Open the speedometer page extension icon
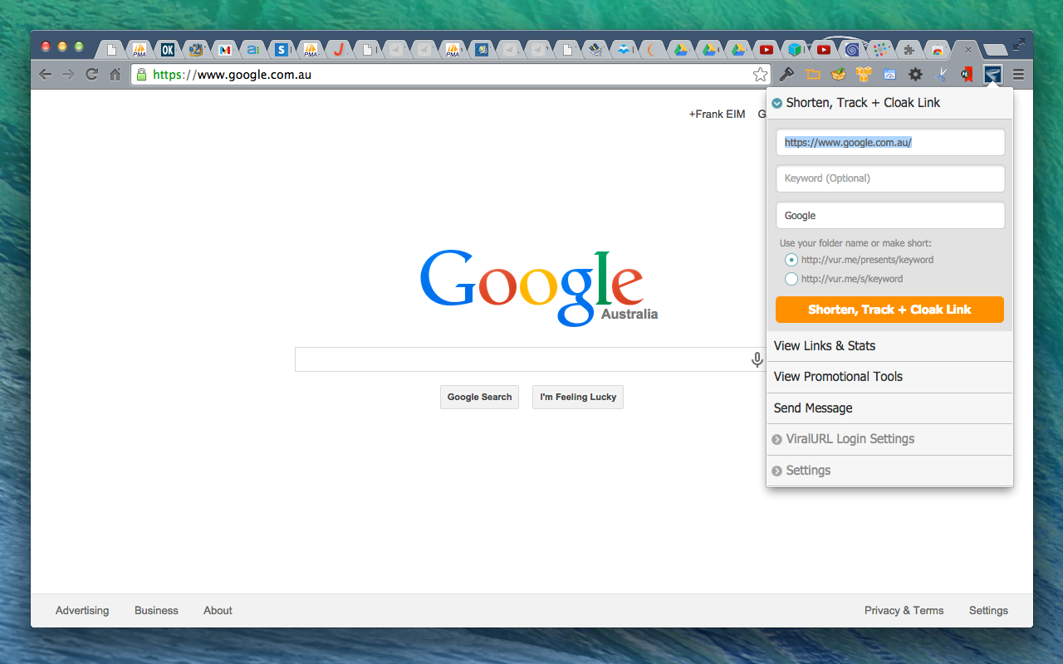The width and height of the screenshot is (1063, 664). 889,74
